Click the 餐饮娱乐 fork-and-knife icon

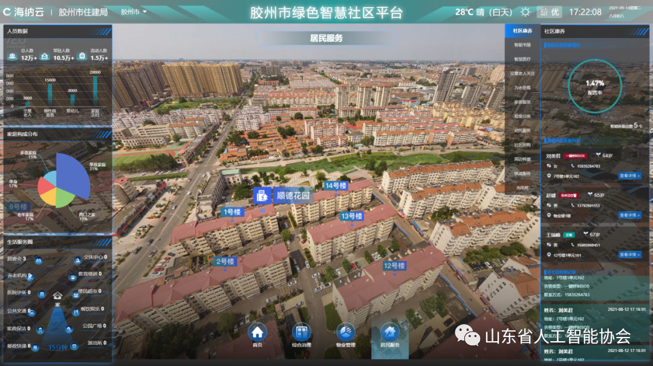pyautogui.click(x=76, y=310)
